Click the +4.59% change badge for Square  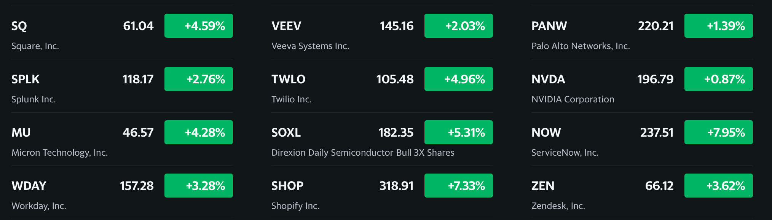[x=199, y=26]
